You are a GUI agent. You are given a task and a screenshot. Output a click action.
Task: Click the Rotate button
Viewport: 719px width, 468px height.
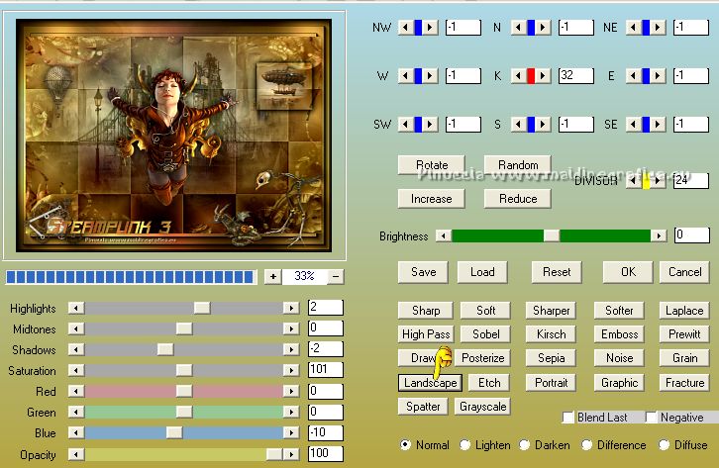pos(432,165)
